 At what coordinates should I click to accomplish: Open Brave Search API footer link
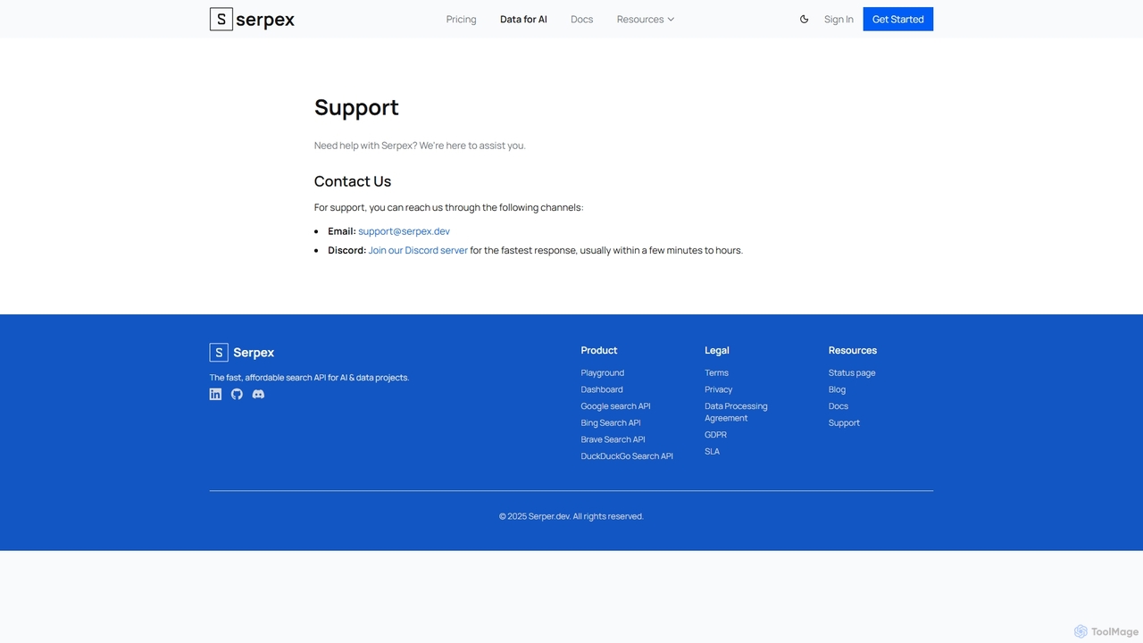coord(613,439)
